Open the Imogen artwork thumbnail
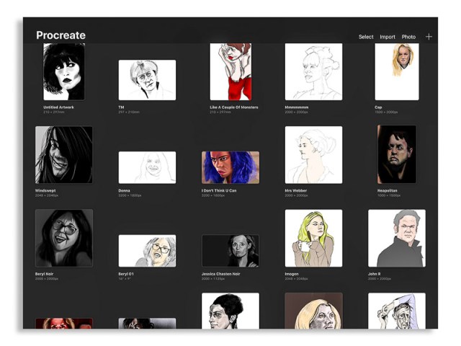This screenshot has height=346, width=461. pyautogui.click(x=313, y=239)
